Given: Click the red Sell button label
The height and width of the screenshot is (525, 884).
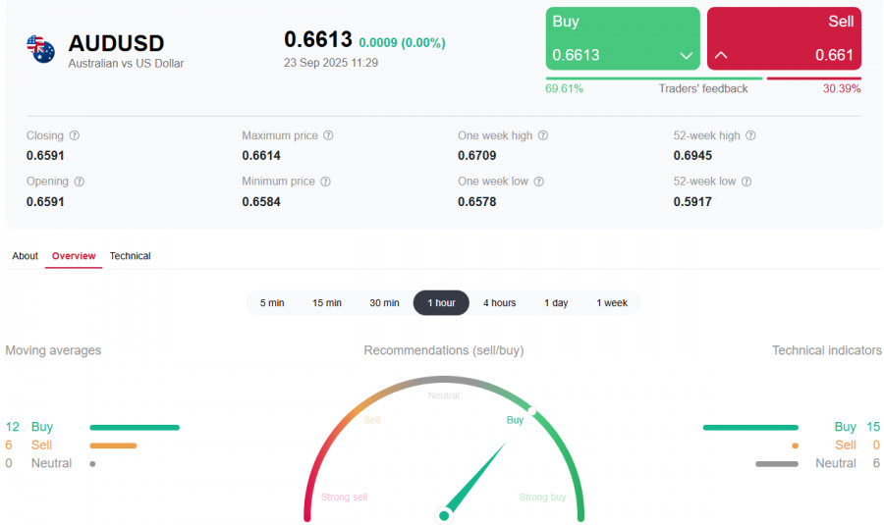Looking at the screenshot, I should [841, 22].
